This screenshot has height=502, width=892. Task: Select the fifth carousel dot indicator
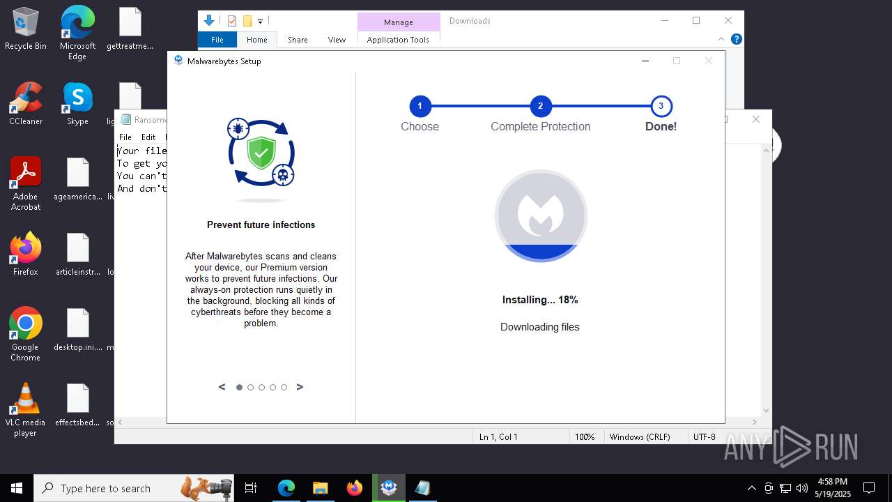click(x=284, y=387)
